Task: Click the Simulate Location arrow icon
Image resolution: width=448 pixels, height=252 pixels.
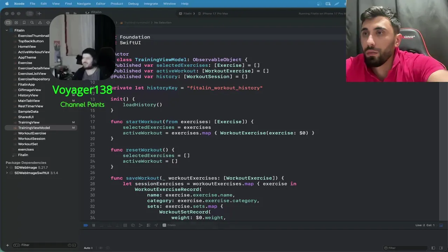Action: [156, 225]
